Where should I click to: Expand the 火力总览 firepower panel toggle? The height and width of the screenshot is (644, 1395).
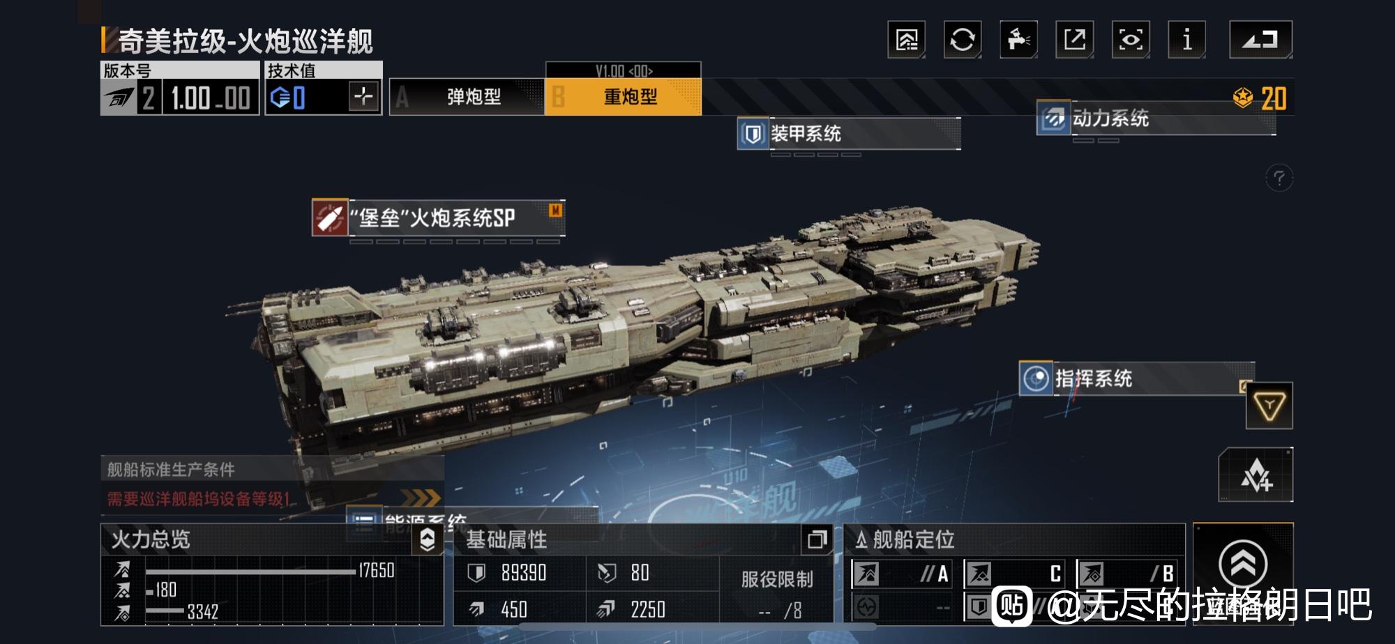click(428, 539)
